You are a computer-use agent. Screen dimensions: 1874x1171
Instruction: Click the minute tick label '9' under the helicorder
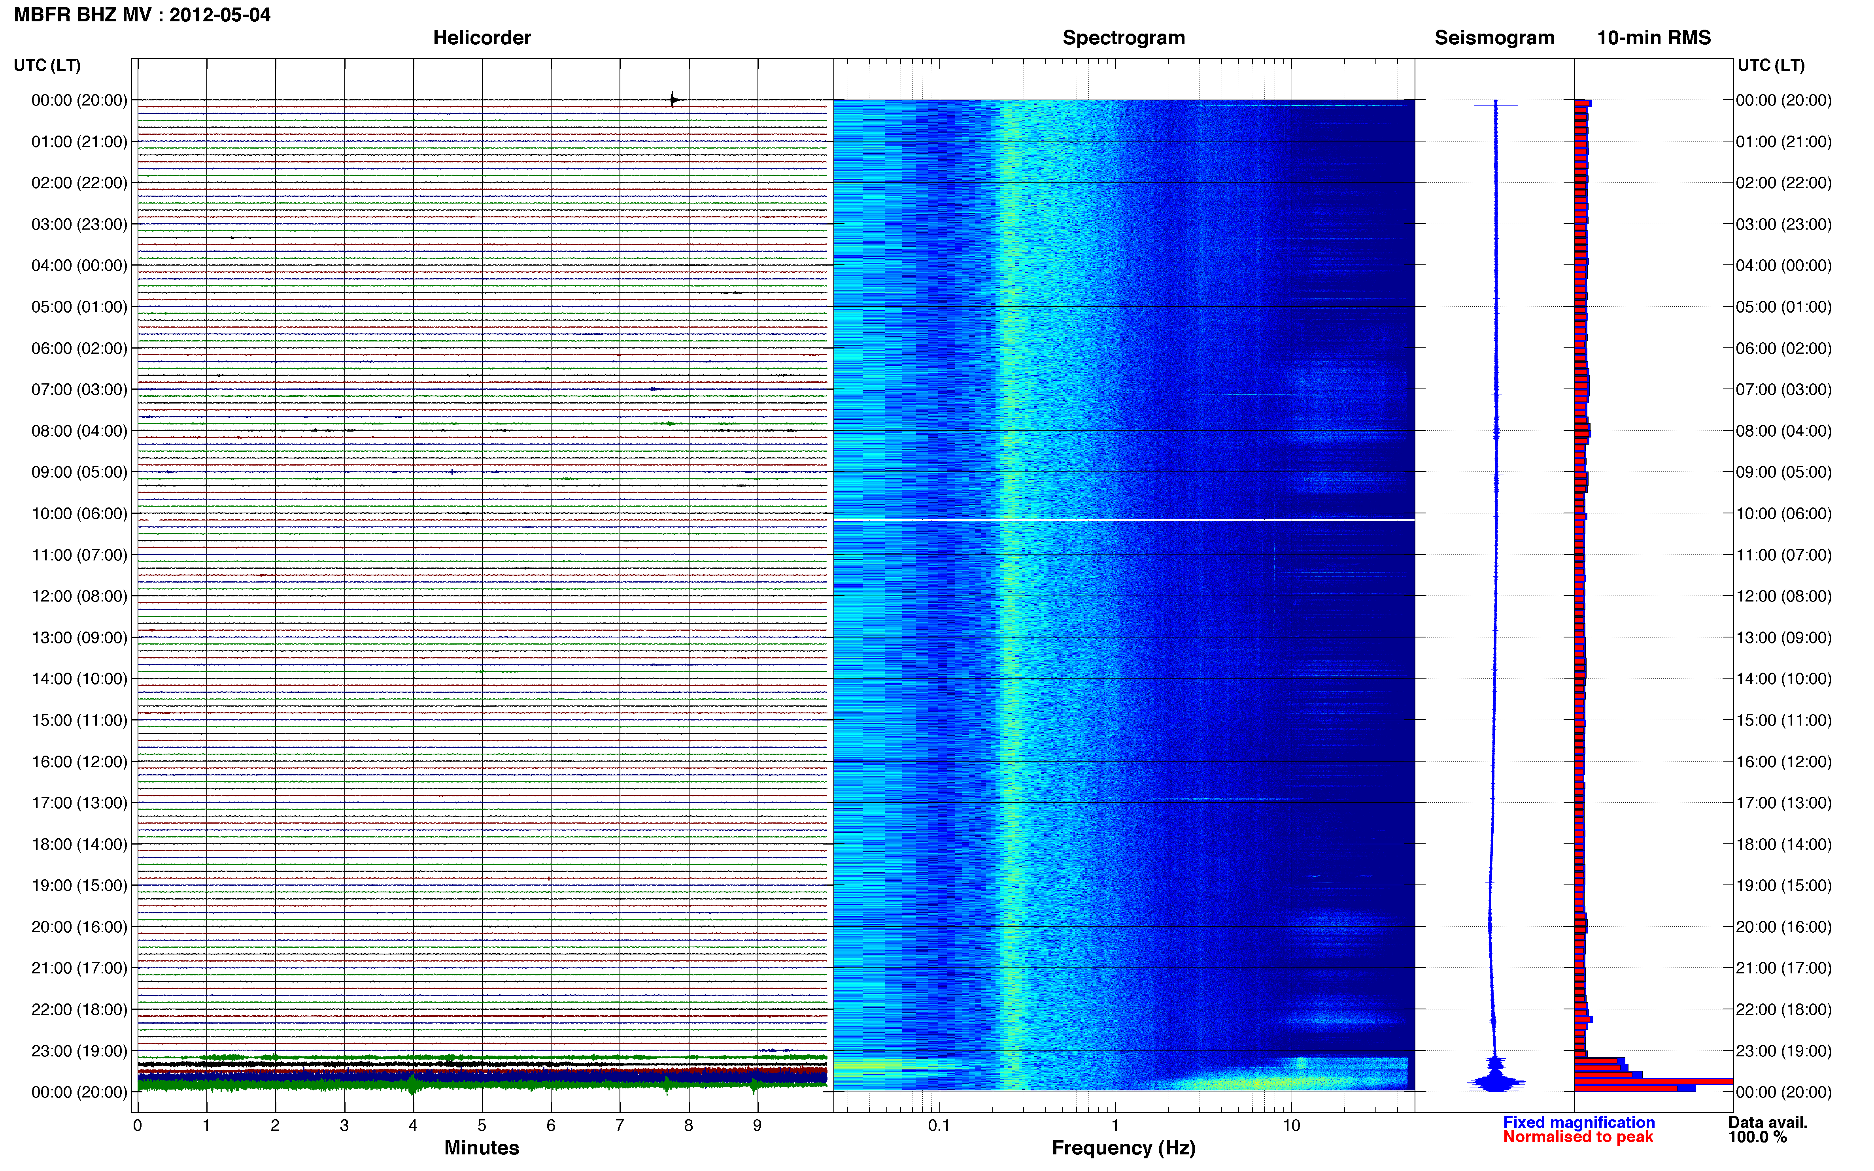(757, 1125)
